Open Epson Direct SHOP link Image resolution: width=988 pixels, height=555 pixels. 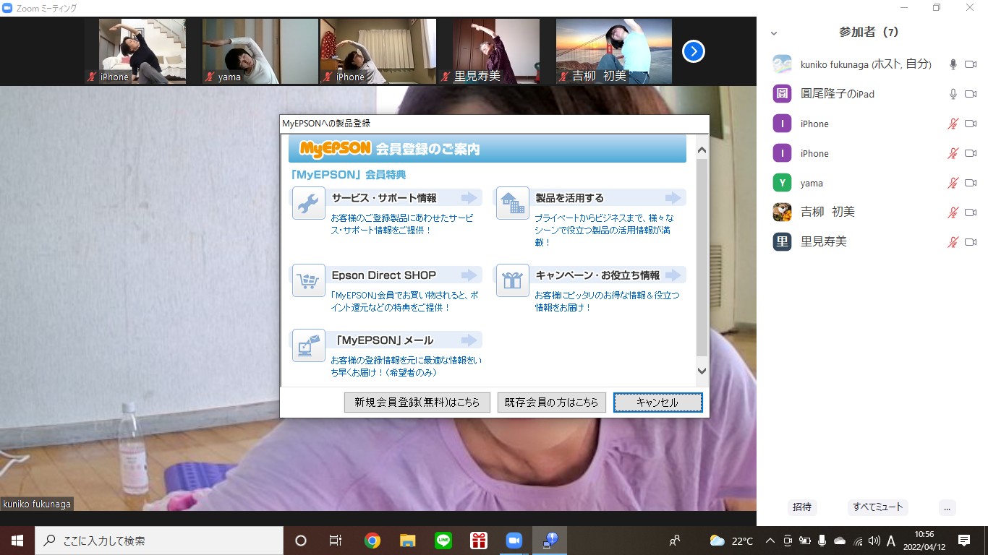pos(384,275)
